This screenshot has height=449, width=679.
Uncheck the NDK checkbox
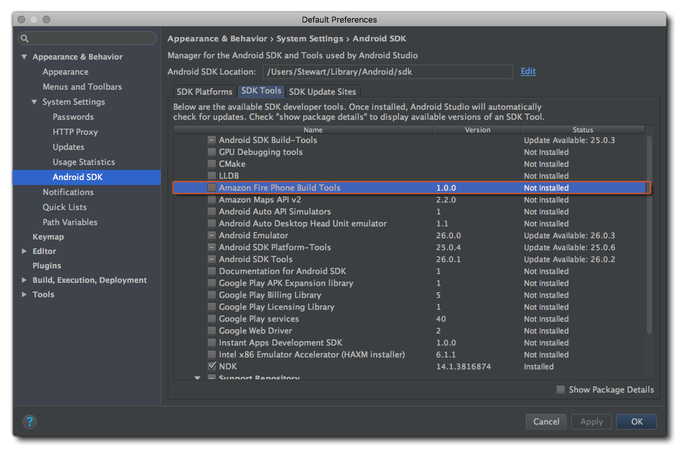pyautogui.click(x=212, y=366)
